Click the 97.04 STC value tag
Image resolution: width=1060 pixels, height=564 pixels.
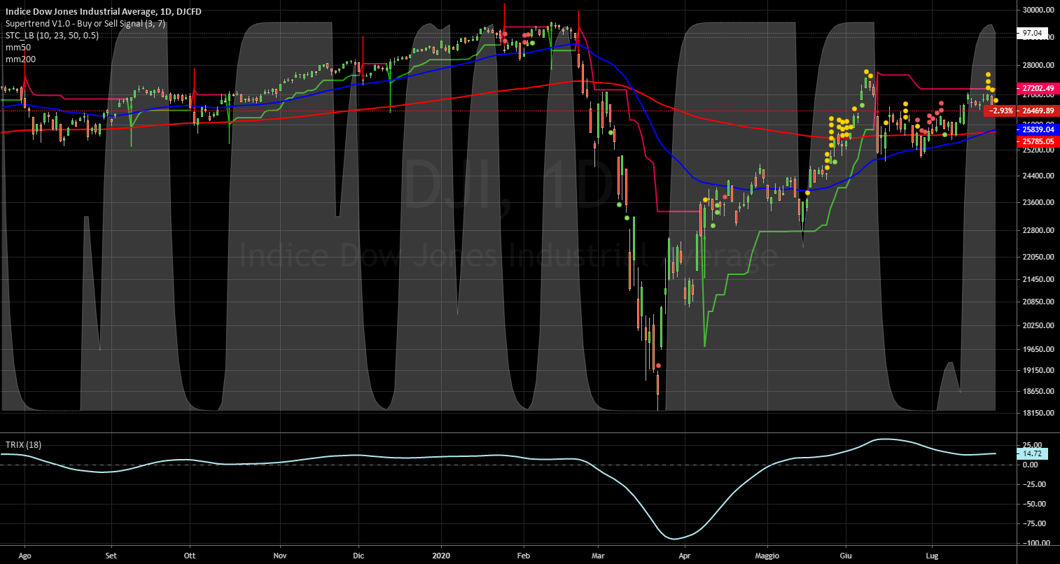tap(1033, 33)
